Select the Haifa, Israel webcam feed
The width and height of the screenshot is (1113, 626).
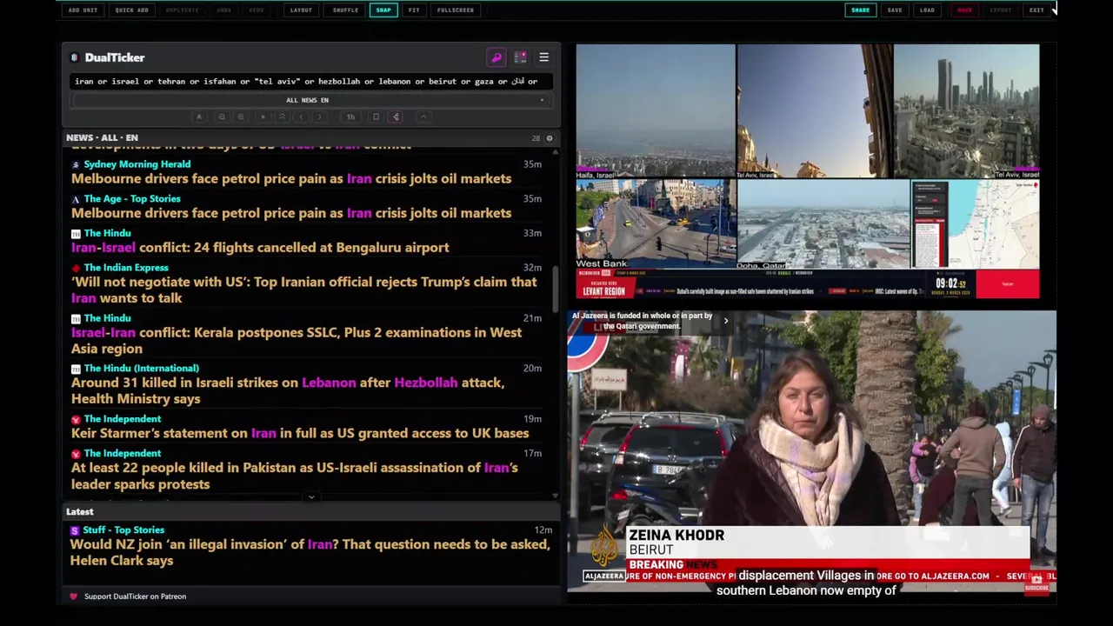coord(656,111)
